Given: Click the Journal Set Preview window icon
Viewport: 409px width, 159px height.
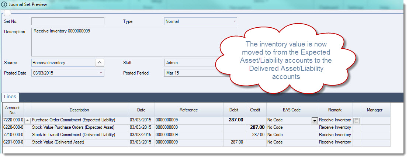Looking at the screenshot, I should (4, 4).
